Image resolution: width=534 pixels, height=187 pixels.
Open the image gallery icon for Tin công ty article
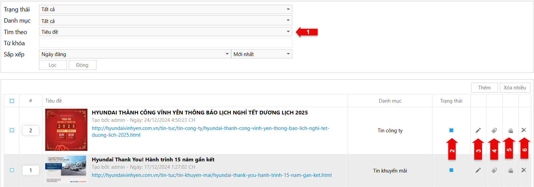point(510,131)
